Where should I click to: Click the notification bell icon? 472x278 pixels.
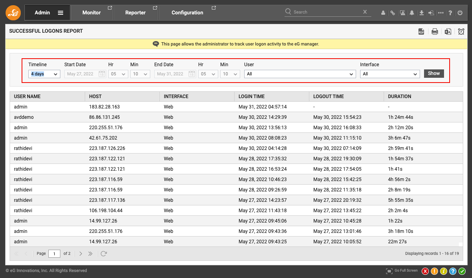click(x=412, y=13)
